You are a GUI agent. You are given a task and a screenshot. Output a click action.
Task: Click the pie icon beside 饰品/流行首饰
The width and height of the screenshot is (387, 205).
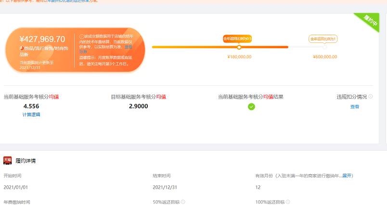[x=22, y=48]
